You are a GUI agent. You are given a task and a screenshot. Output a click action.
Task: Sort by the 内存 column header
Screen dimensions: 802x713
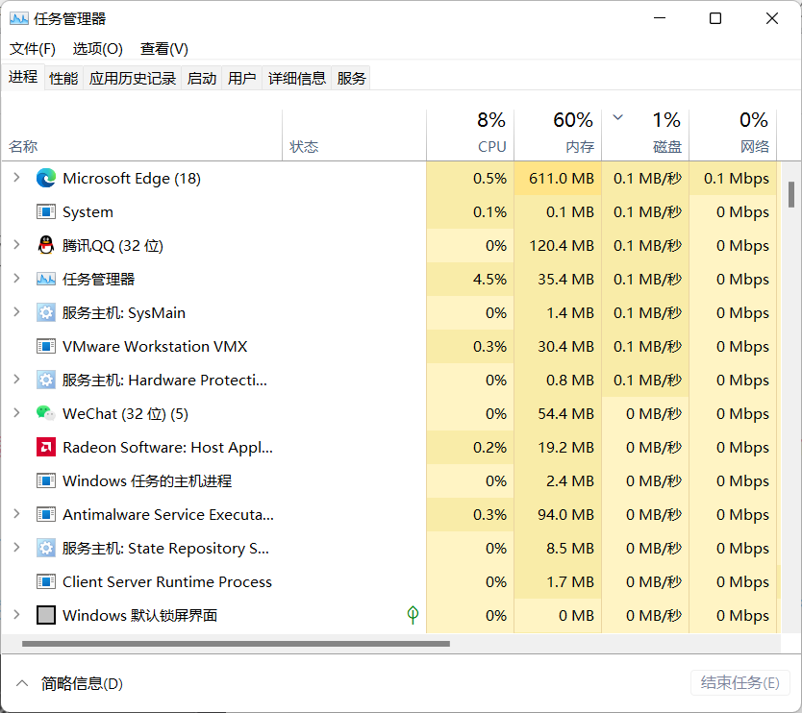click(x=558, y=135)
